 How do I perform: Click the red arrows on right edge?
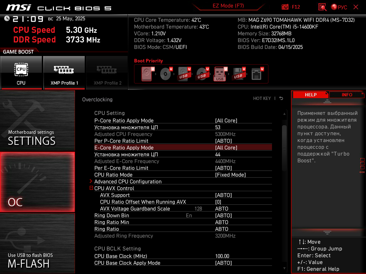point(362,172)
